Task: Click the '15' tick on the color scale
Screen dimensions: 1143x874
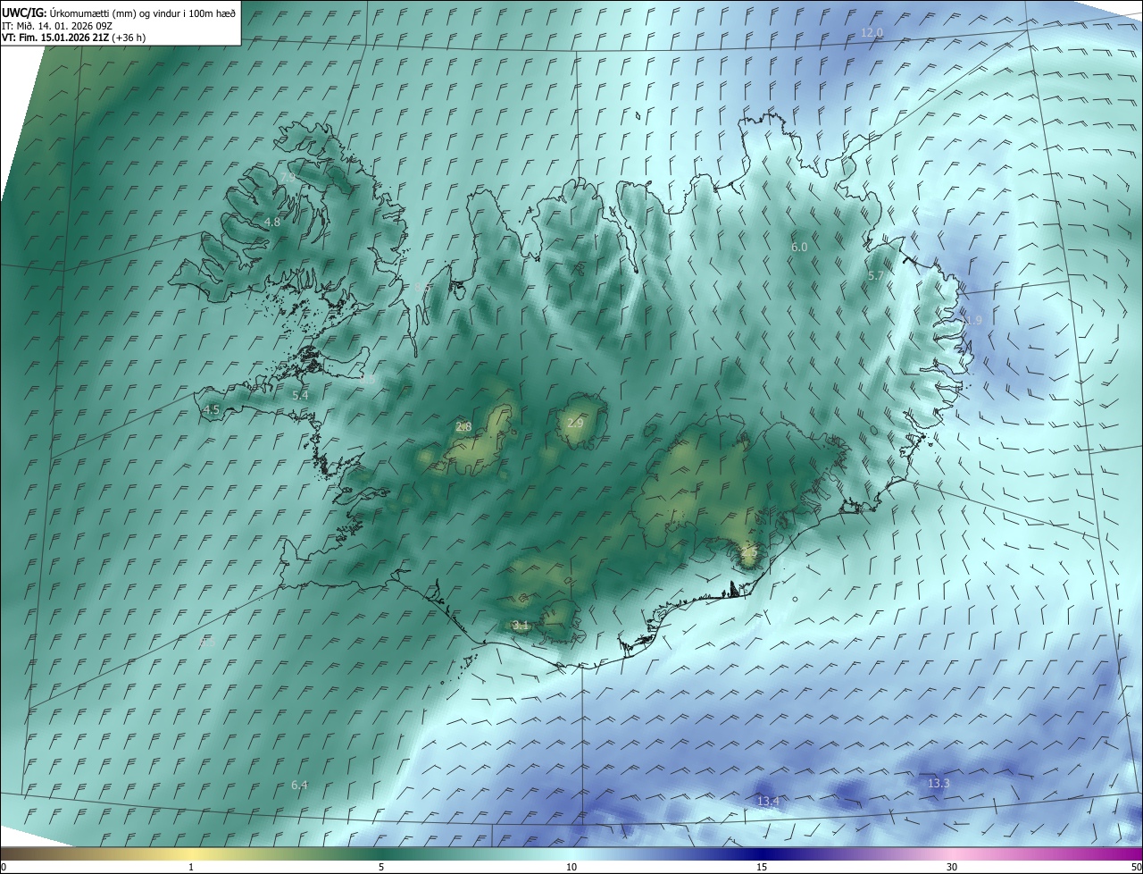Action: coord(762,867)
